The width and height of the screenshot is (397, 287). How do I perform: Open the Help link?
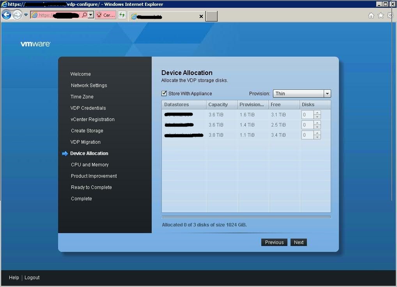click(x=14, y=278)
